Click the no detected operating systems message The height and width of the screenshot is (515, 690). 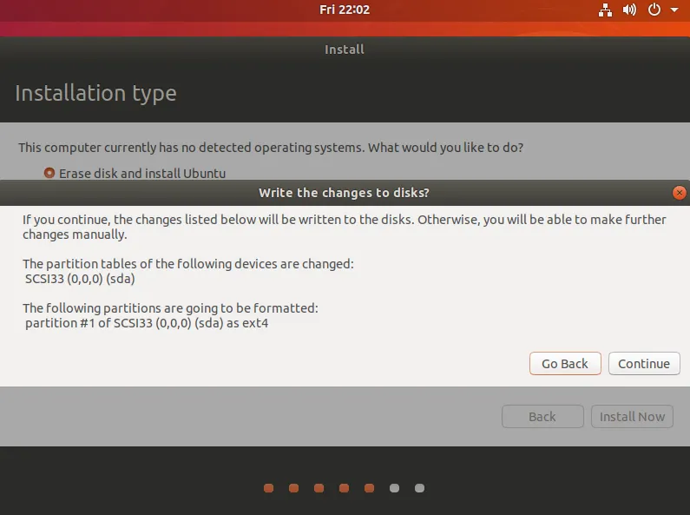(271, 148)
